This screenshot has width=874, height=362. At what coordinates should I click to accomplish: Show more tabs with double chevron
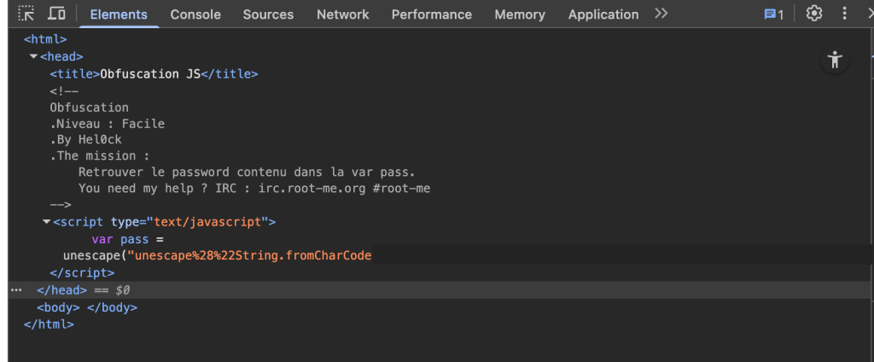coord(661,14)
